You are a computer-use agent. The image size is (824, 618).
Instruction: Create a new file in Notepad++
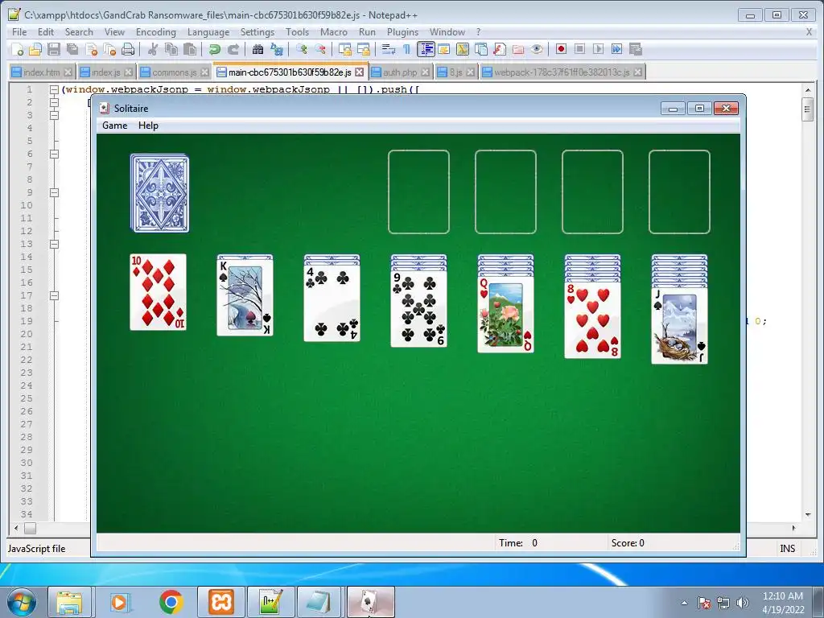pyautogui.click(x=18, y=49)
